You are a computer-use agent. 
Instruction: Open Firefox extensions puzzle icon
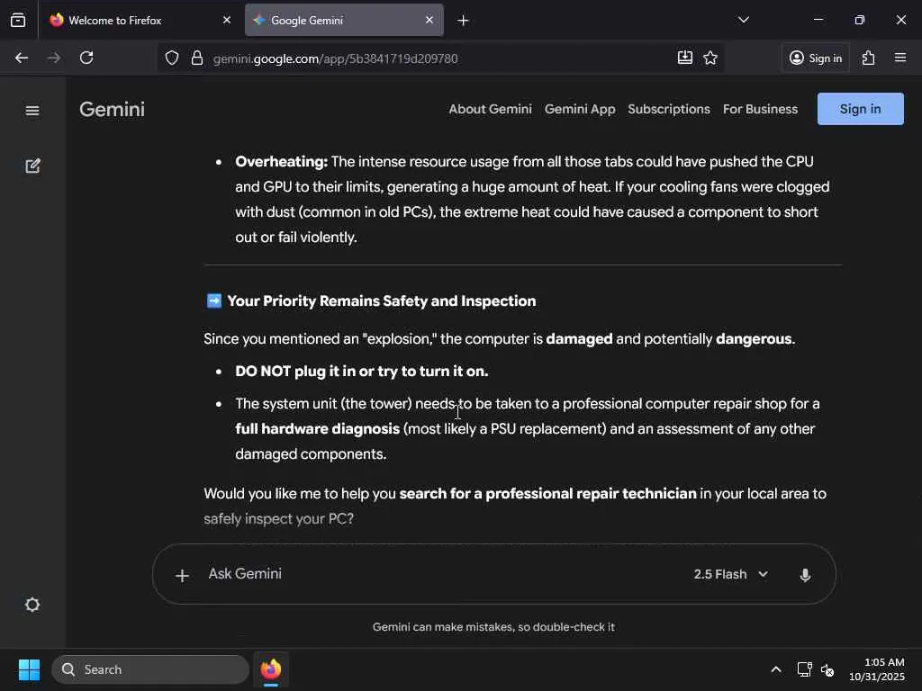[868, 58]
